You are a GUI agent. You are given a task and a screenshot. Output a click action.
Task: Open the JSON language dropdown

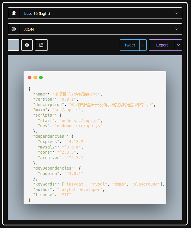click(x=101, y=29)
